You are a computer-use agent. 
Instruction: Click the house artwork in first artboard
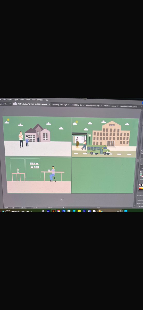click(x=38, y=133)
